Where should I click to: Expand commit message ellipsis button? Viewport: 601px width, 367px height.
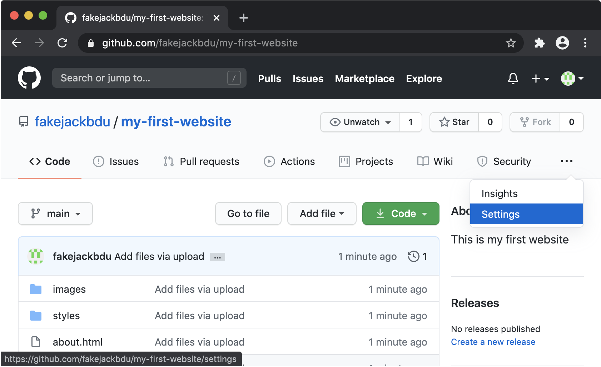[x=217, y=257]
